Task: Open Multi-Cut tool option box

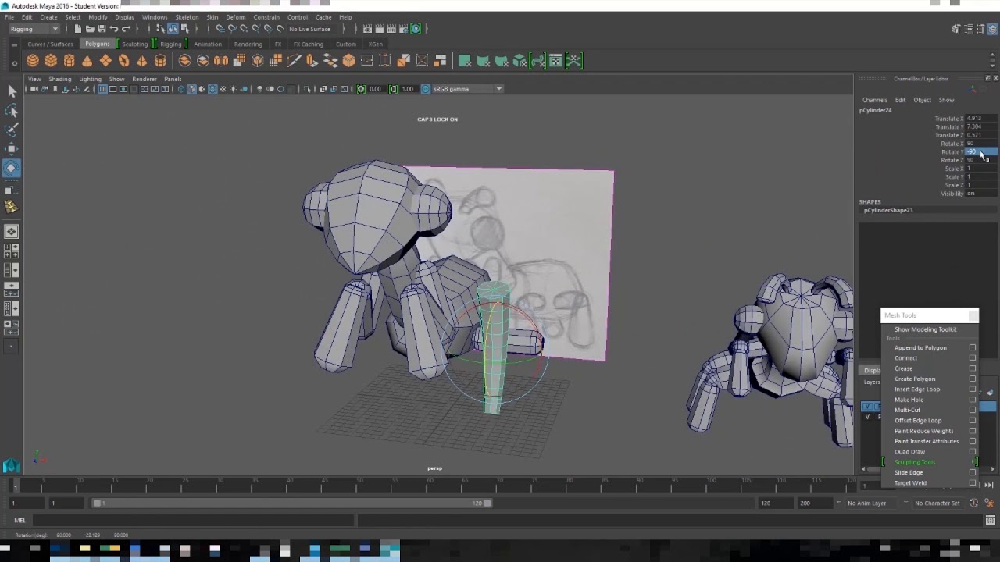Action: pyautogui.click(x=973, y=410)
